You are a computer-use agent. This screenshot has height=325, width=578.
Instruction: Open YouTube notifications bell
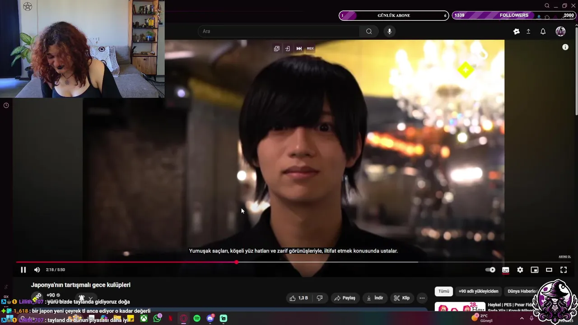pyautogui.click(x=543, y=32)
